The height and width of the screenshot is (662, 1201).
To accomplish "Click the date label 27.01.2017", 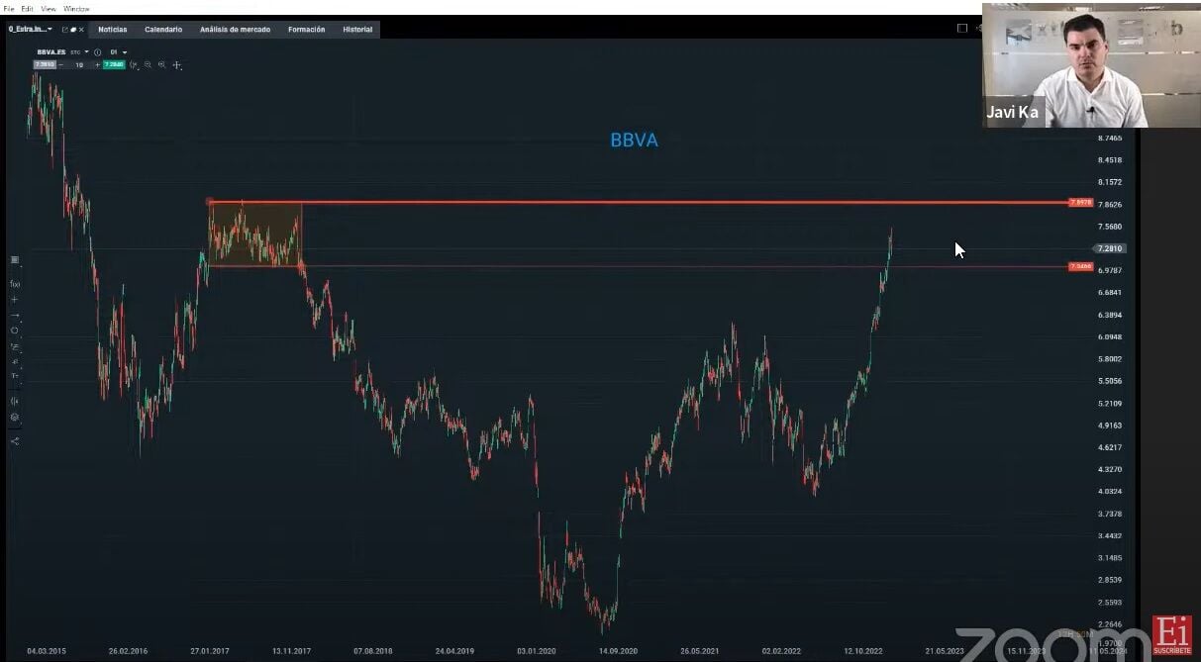I will pyautogui.click(x=209, y=651).
